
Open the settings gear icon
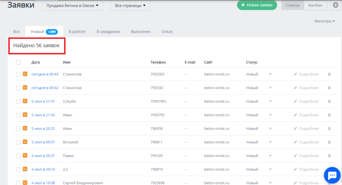click(x=335, y=5)
